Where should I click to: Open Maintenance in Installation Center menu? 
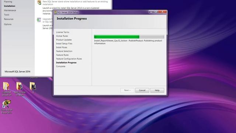coord(10,10)
